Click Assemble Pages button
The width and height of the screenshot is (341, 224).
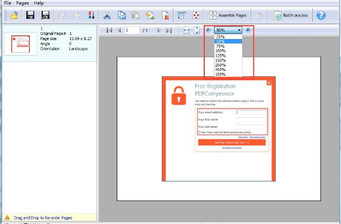[x=228, y=15]
